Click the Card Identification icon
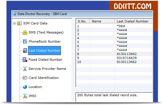The image size is (163, 105). pos(25,78)
